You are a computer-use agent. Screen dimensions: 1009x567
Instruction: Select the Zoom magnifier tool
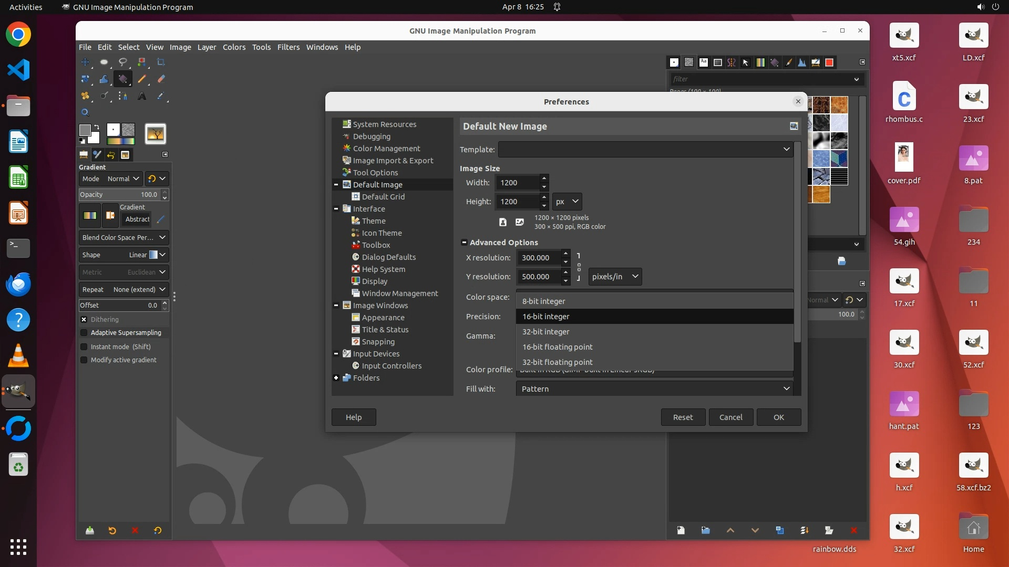tap(85, 112)
